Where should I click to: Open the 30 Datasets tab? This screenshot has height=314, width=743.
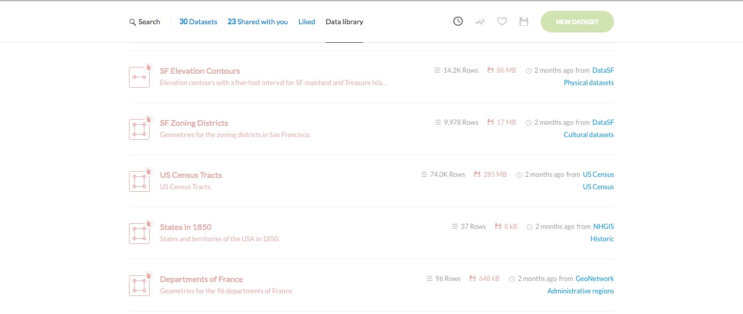point(198,22)
